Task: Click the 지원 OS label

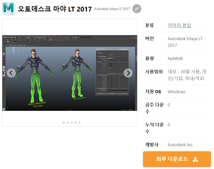Action: click(153, 92)
